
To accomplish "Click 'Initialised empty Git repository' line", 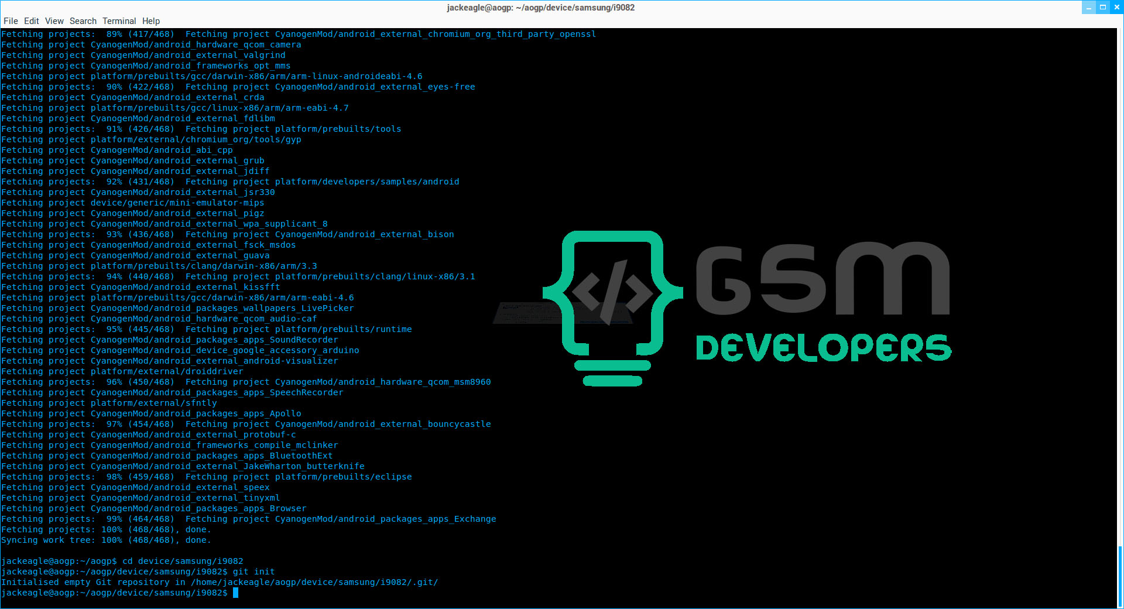I will coord(220,582).
